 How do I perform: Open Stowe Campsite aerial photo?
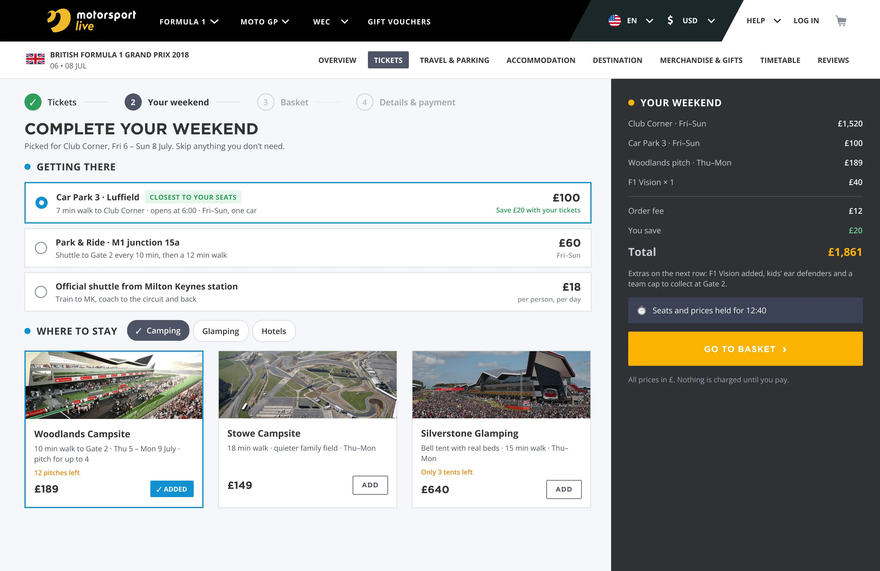tap(307, 385)
